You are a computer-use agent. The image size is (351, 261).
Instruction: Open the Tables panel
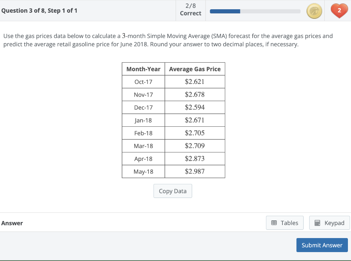(x=285, y=223)
